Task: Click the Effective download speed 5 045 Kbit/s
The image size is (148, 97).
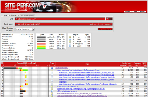Action: pos(29,59)
